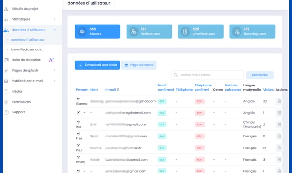Click the Statistiques bar chart icon
292x173 pixels.
pos(6,19)
